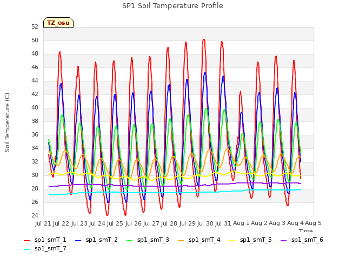Select the sp1_smT_4 legend label

[x=204, y=240]
